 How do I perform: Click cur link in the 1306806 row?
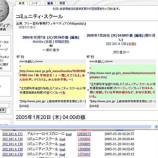click(62, 149)
